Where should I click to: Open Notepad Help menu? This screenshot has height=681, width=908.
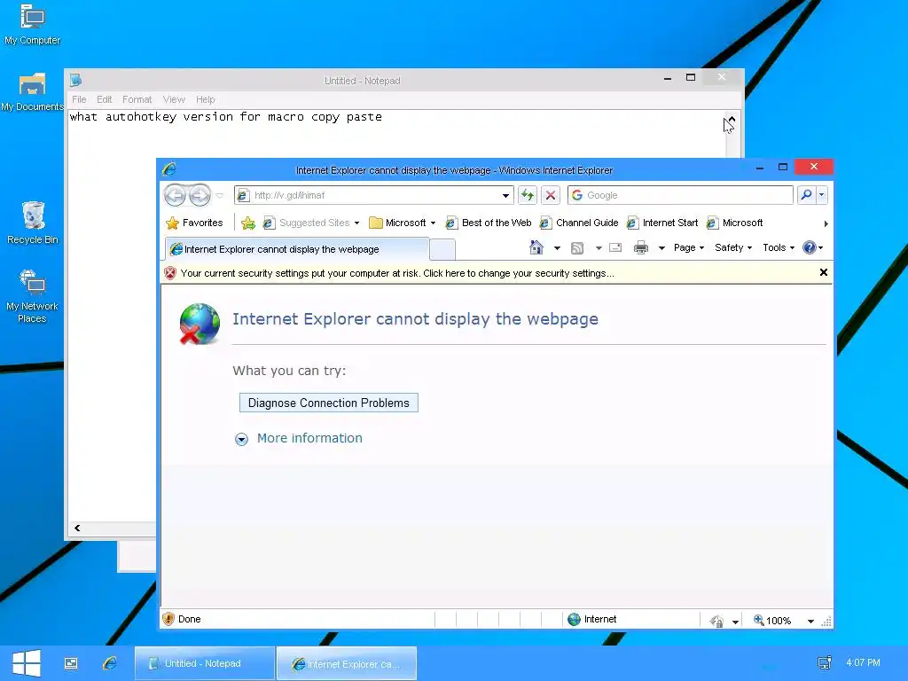click(205, 99)
